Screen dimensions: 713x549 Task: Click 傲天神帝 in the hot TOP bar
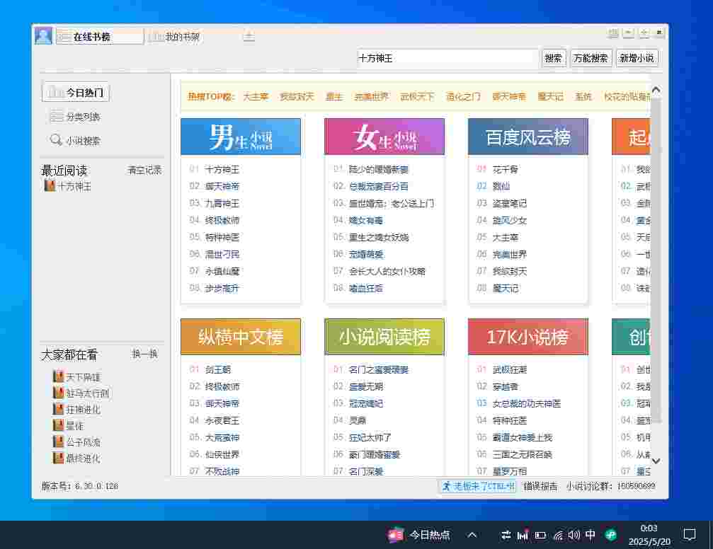[509, 96]
